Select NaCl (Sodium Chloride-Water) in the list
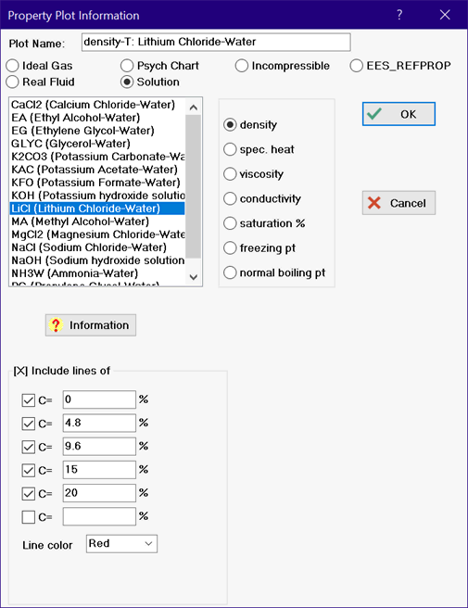Image resolution: width=468 pixels, height=608 pixels. (89, 247)
